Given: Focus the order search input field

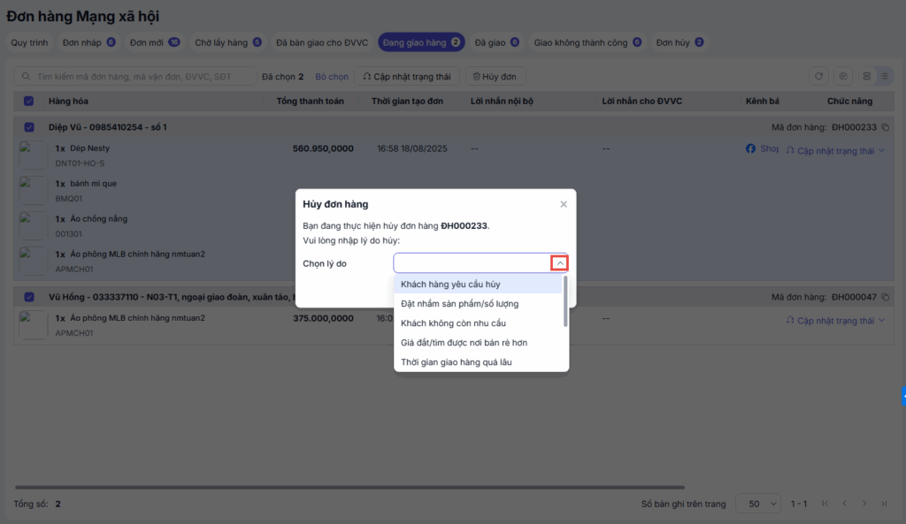Looking at the screenshot, I should [134, 76].
